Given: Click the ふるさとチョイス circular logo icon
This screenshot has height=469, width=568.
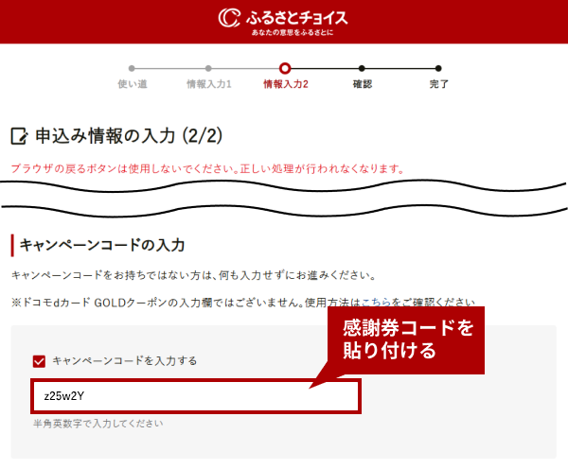Looking at the screenshot, I should [x=230, y=19].
